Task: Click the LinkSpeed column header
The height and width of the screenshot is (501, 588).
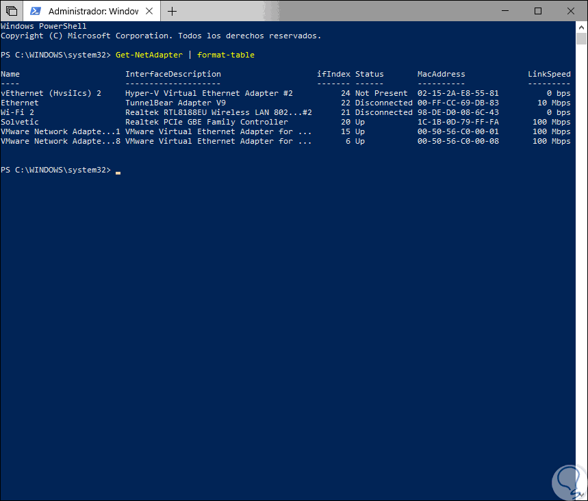Action: pyautogui.click(x=549, y=74)
